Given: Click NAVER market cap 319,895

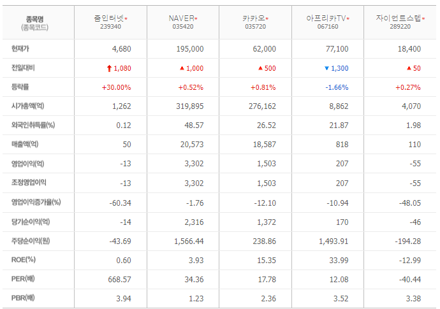Looking at the screenshot, I should 190,106.
